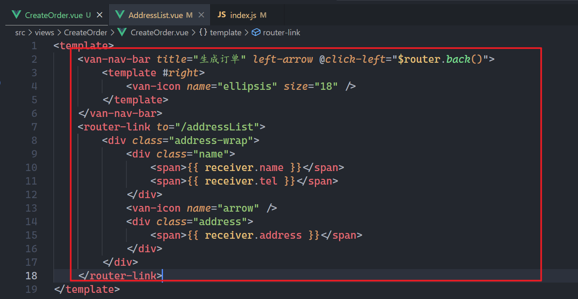578x299 pixels.
Task: Click the "ellipsis" name value
Action: pos(247,87)
